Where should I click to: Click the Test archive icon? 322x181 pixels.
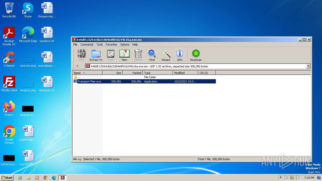coord(110,55)
